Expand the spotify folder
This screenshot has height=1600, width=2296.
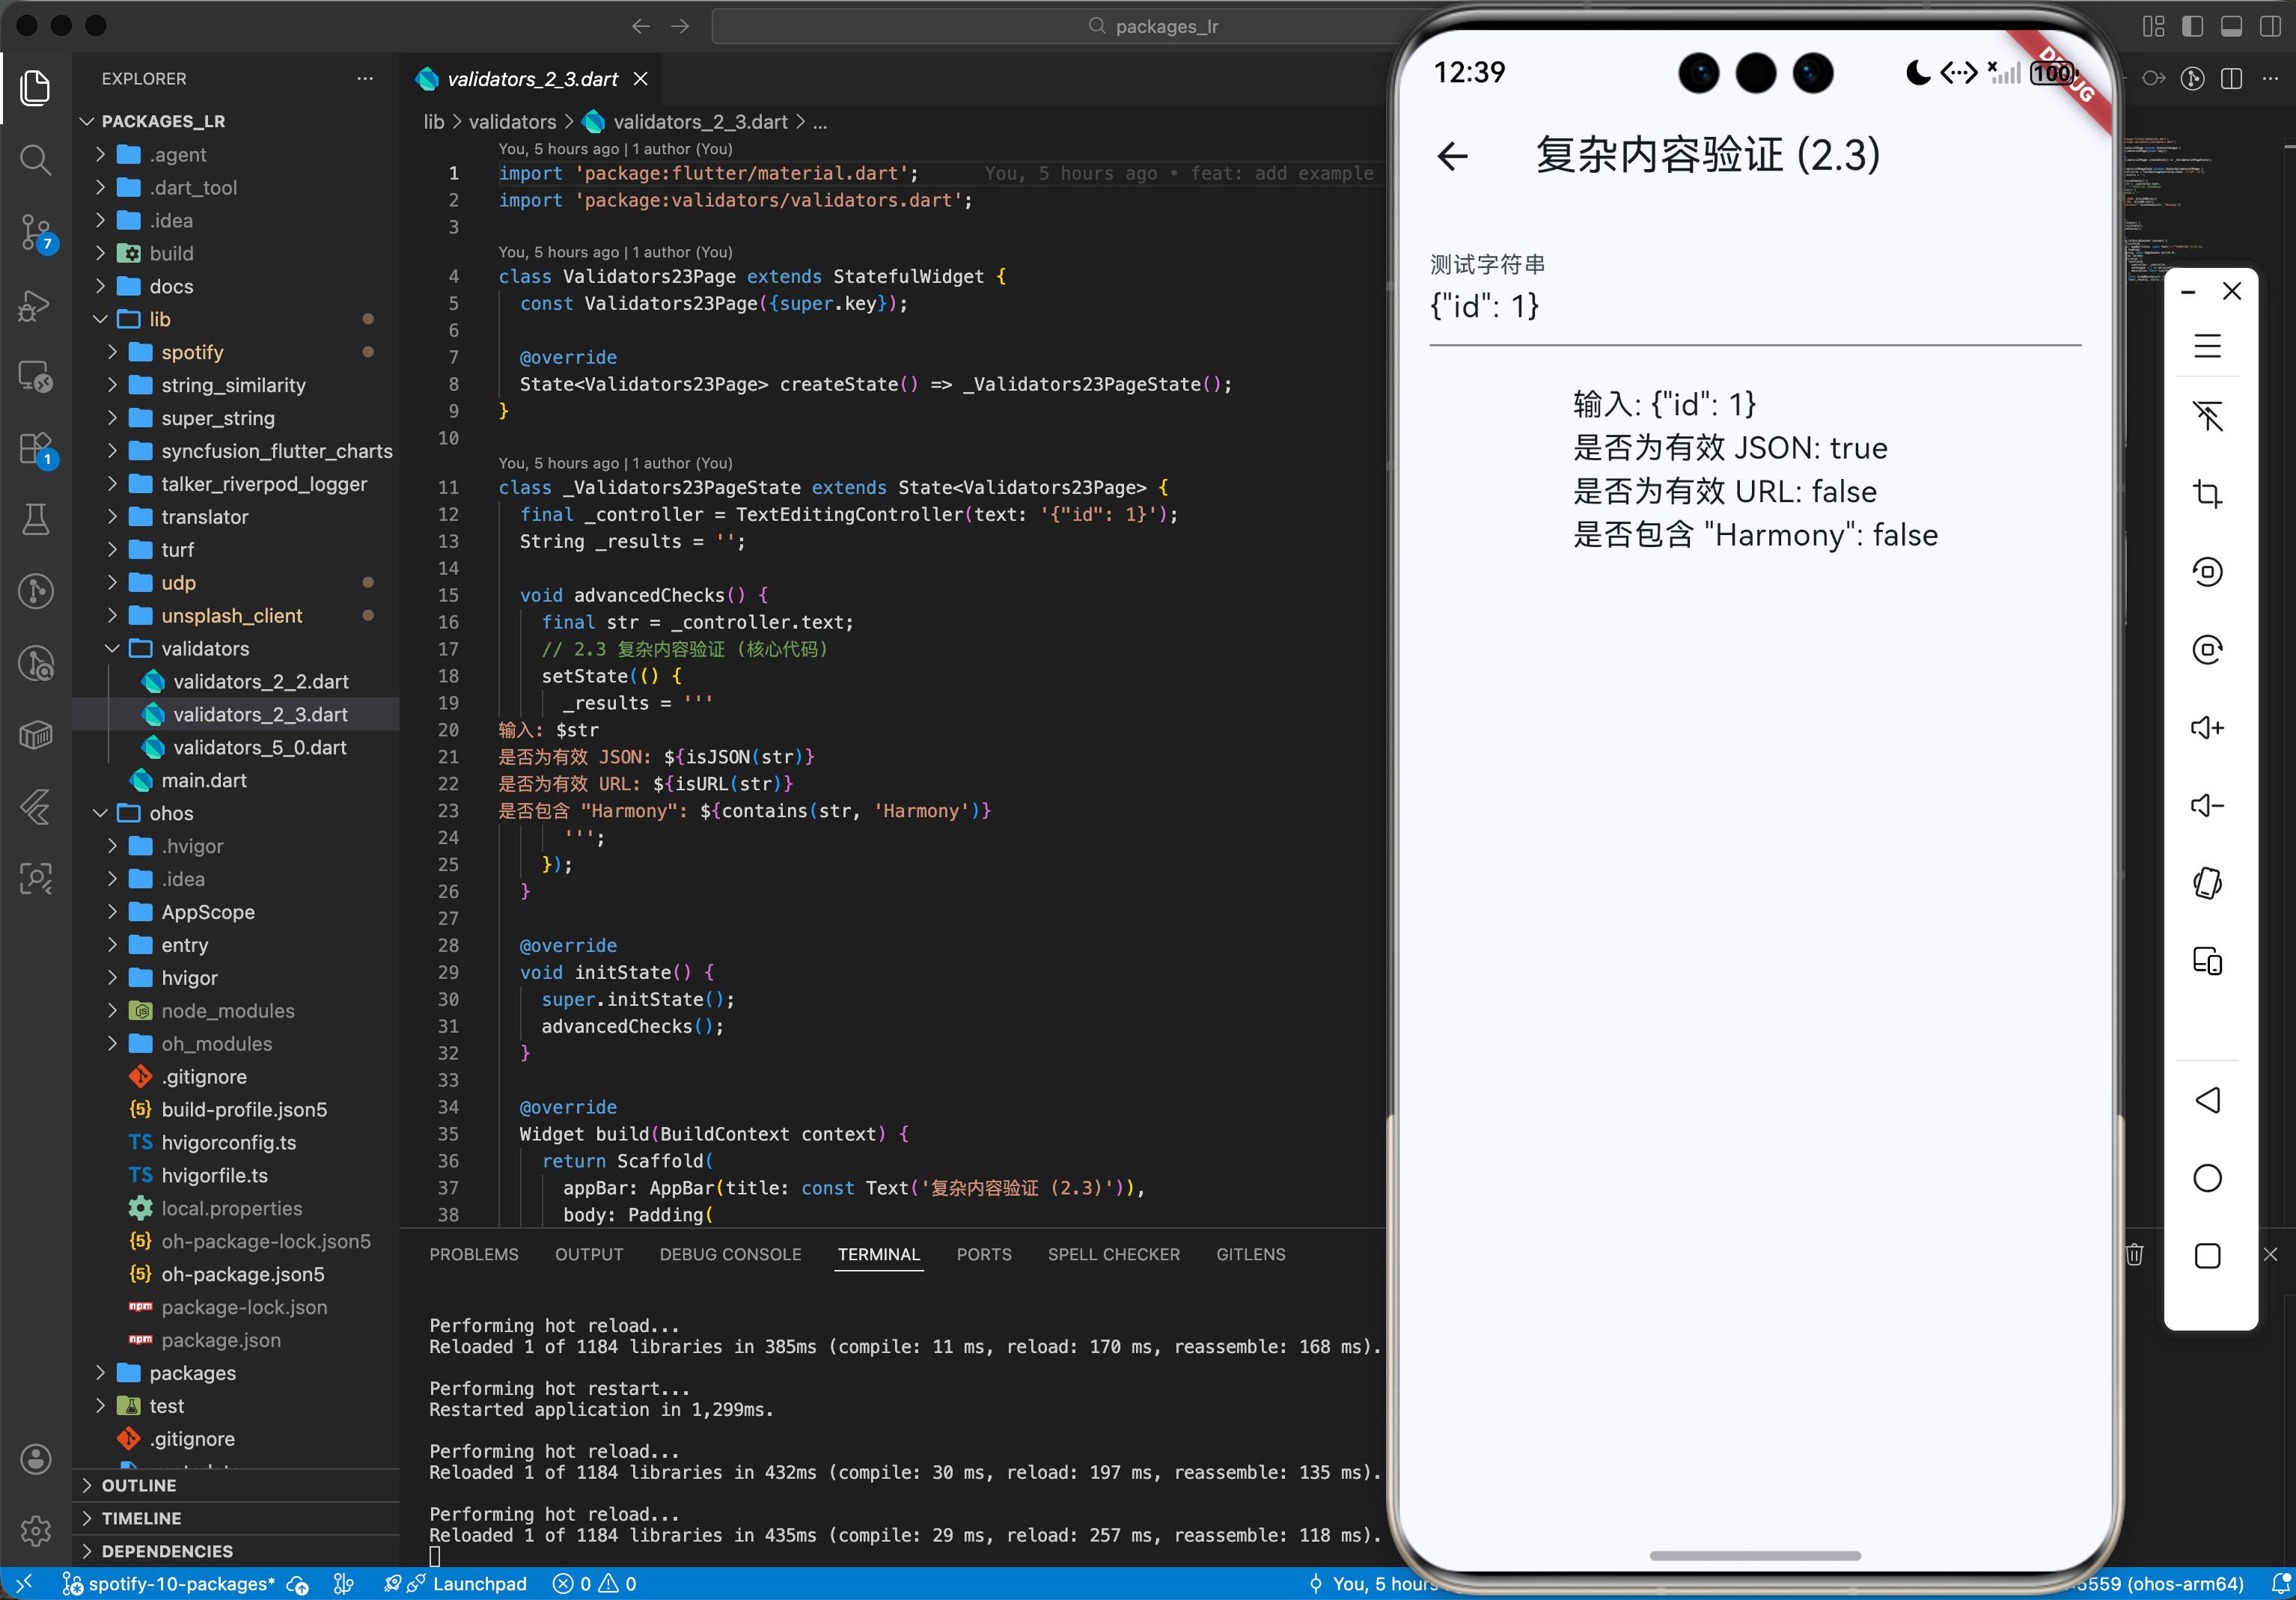pyautogui.click(x=192, y=352)
